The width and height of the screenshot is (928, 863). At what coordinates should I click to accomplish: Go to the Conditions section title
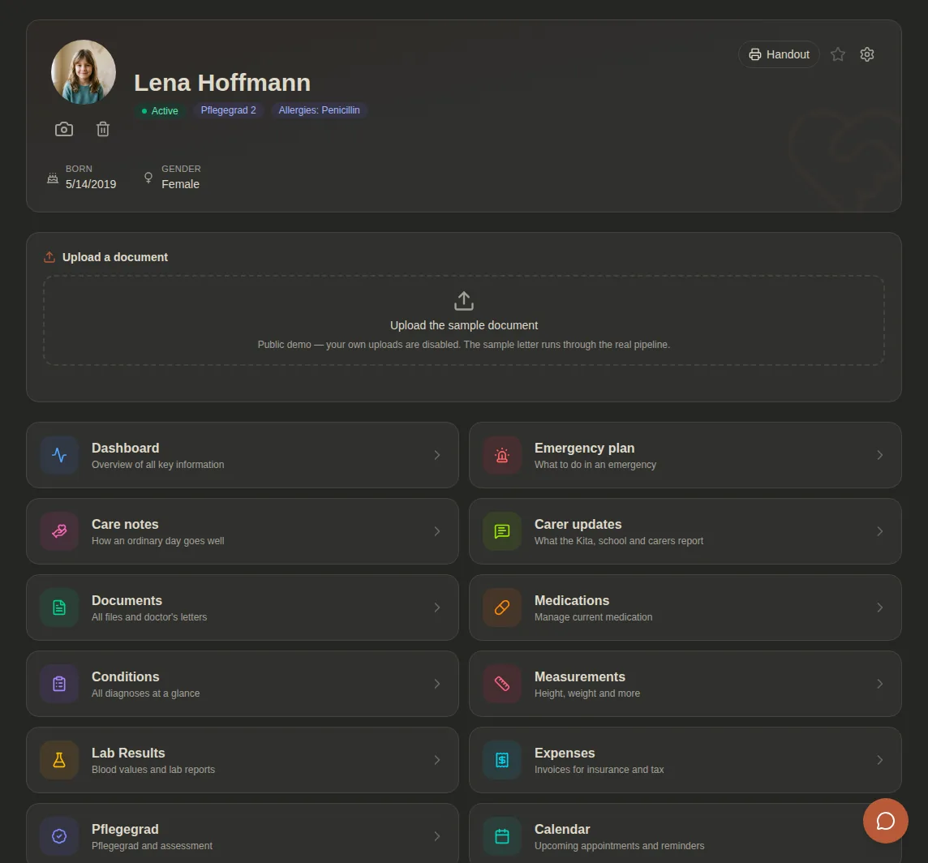[126, 677]
